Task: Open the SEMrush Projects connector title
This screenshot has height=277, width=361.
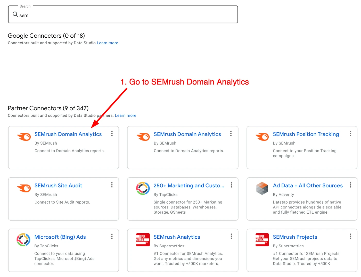Action: pos(295,237)
